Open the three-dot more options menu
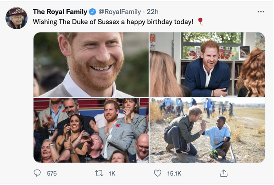The width and height of the screenshot is (274, 185). pos(261,11)
